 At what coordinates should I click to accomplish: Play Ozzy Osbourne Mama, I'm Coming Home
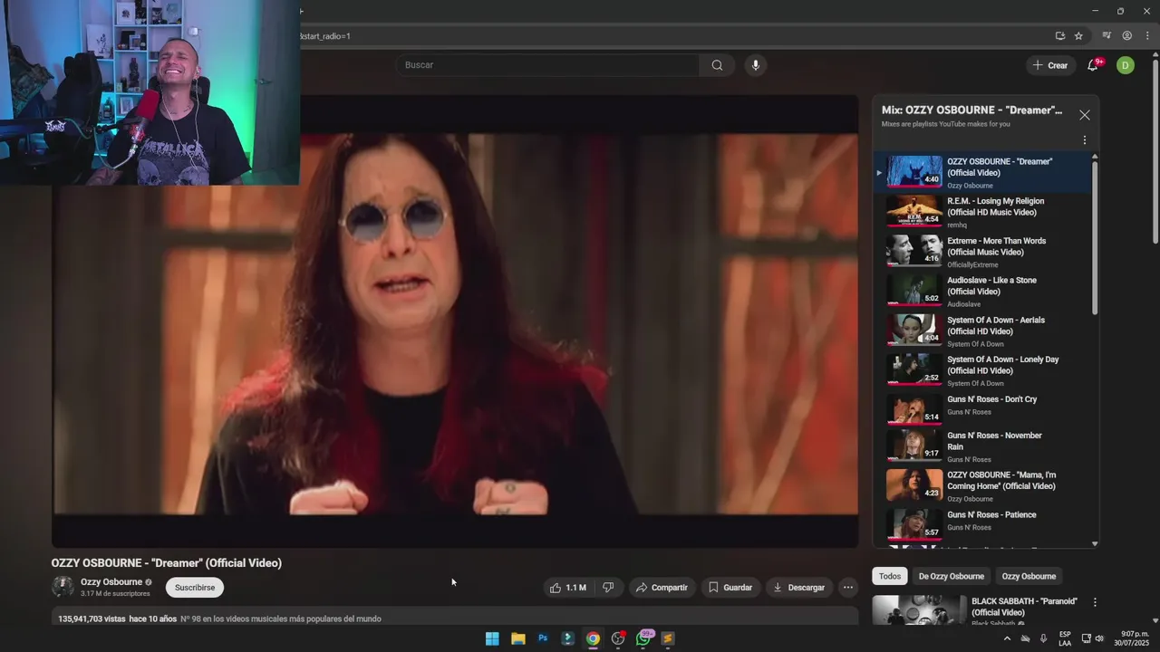(983, 485)
